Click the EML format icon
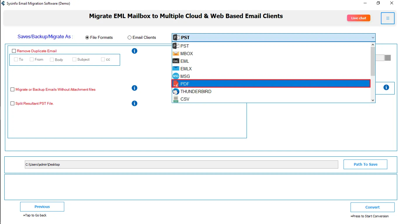Image resolution: width=399 pixels, height=224 pixels. pos(176,61)
